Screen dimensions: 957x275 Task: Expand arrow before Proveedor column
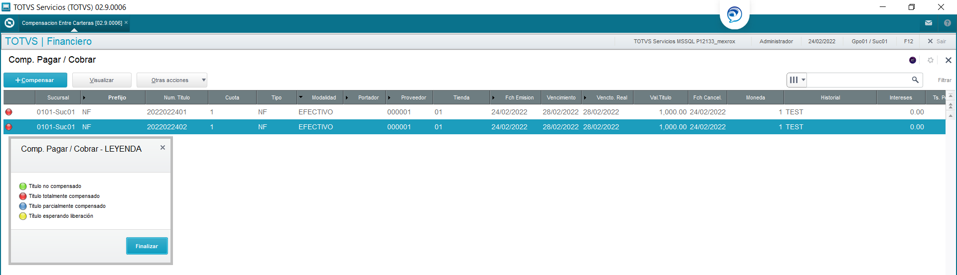[x=389, y=97]
